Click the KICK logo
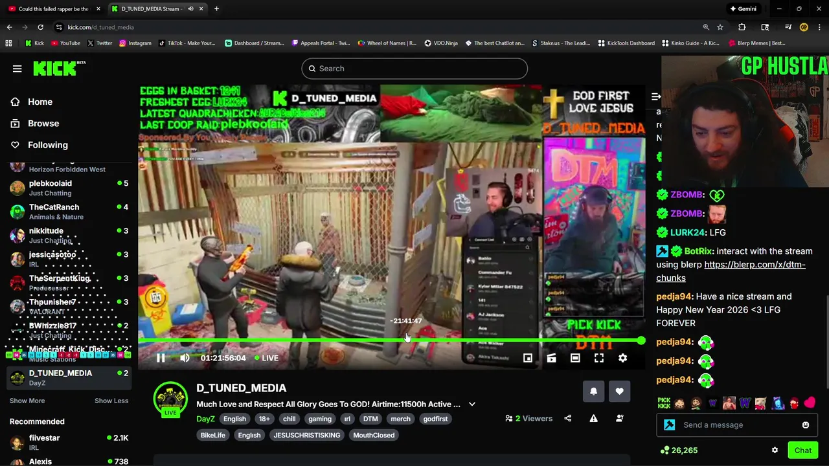The image size is (829, 466). point(59,68)
